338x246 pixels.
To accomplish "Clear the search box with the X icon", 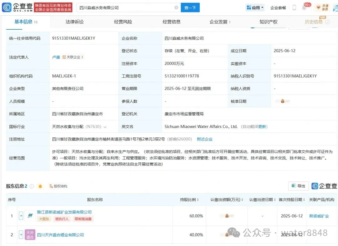I will pos(176,7).
